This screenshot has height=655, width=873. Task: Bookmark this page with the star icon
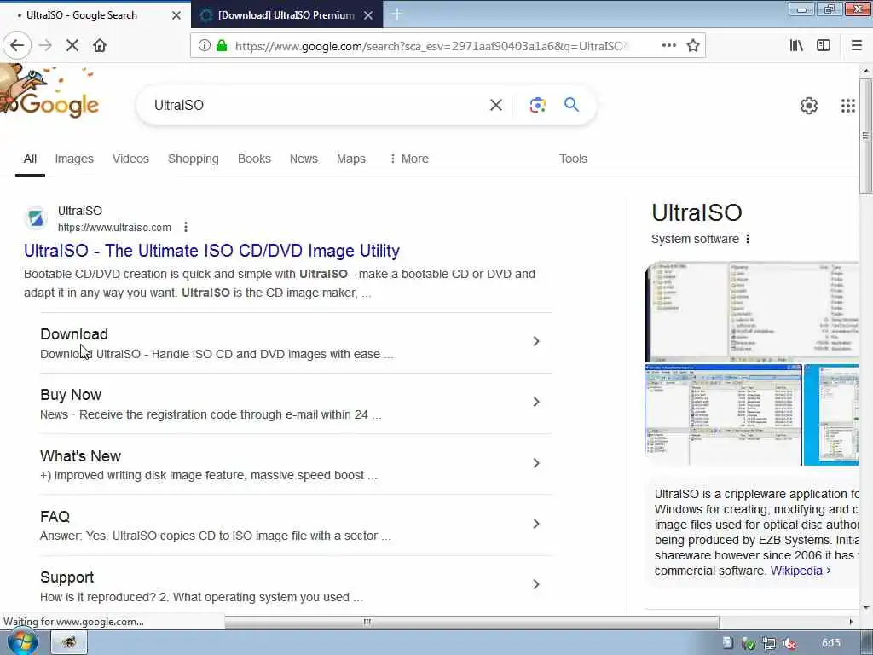coord(692,45)
